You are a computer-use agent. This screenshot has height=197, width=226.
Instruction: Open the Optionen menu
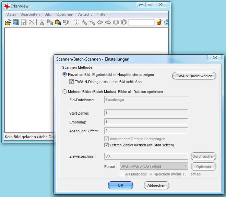(x=65, y=14)
